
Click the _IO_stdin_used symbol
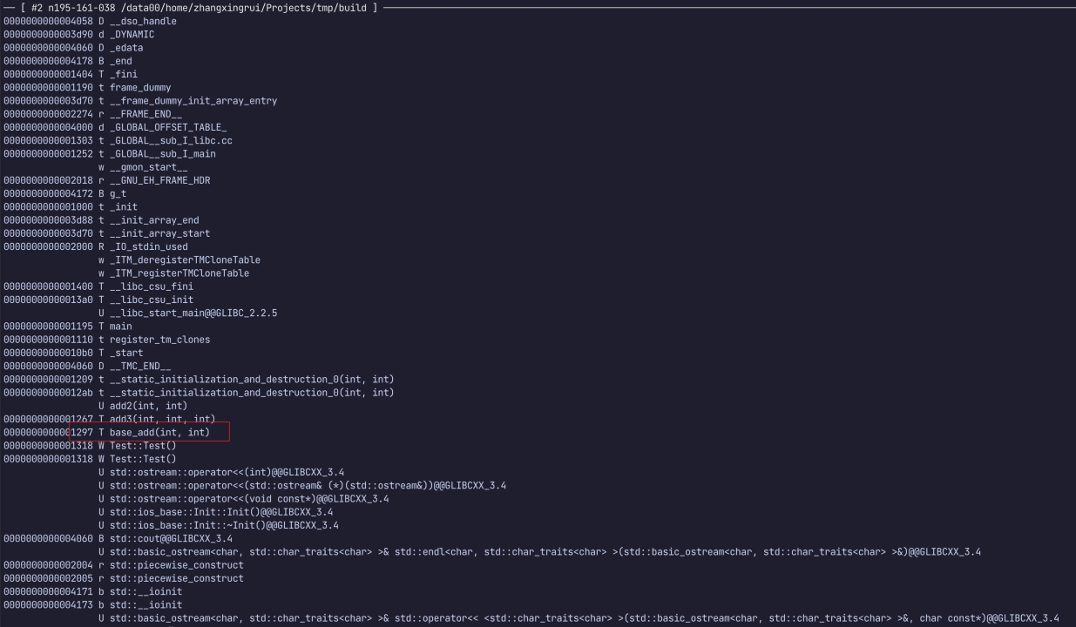[x=148, y=246]
